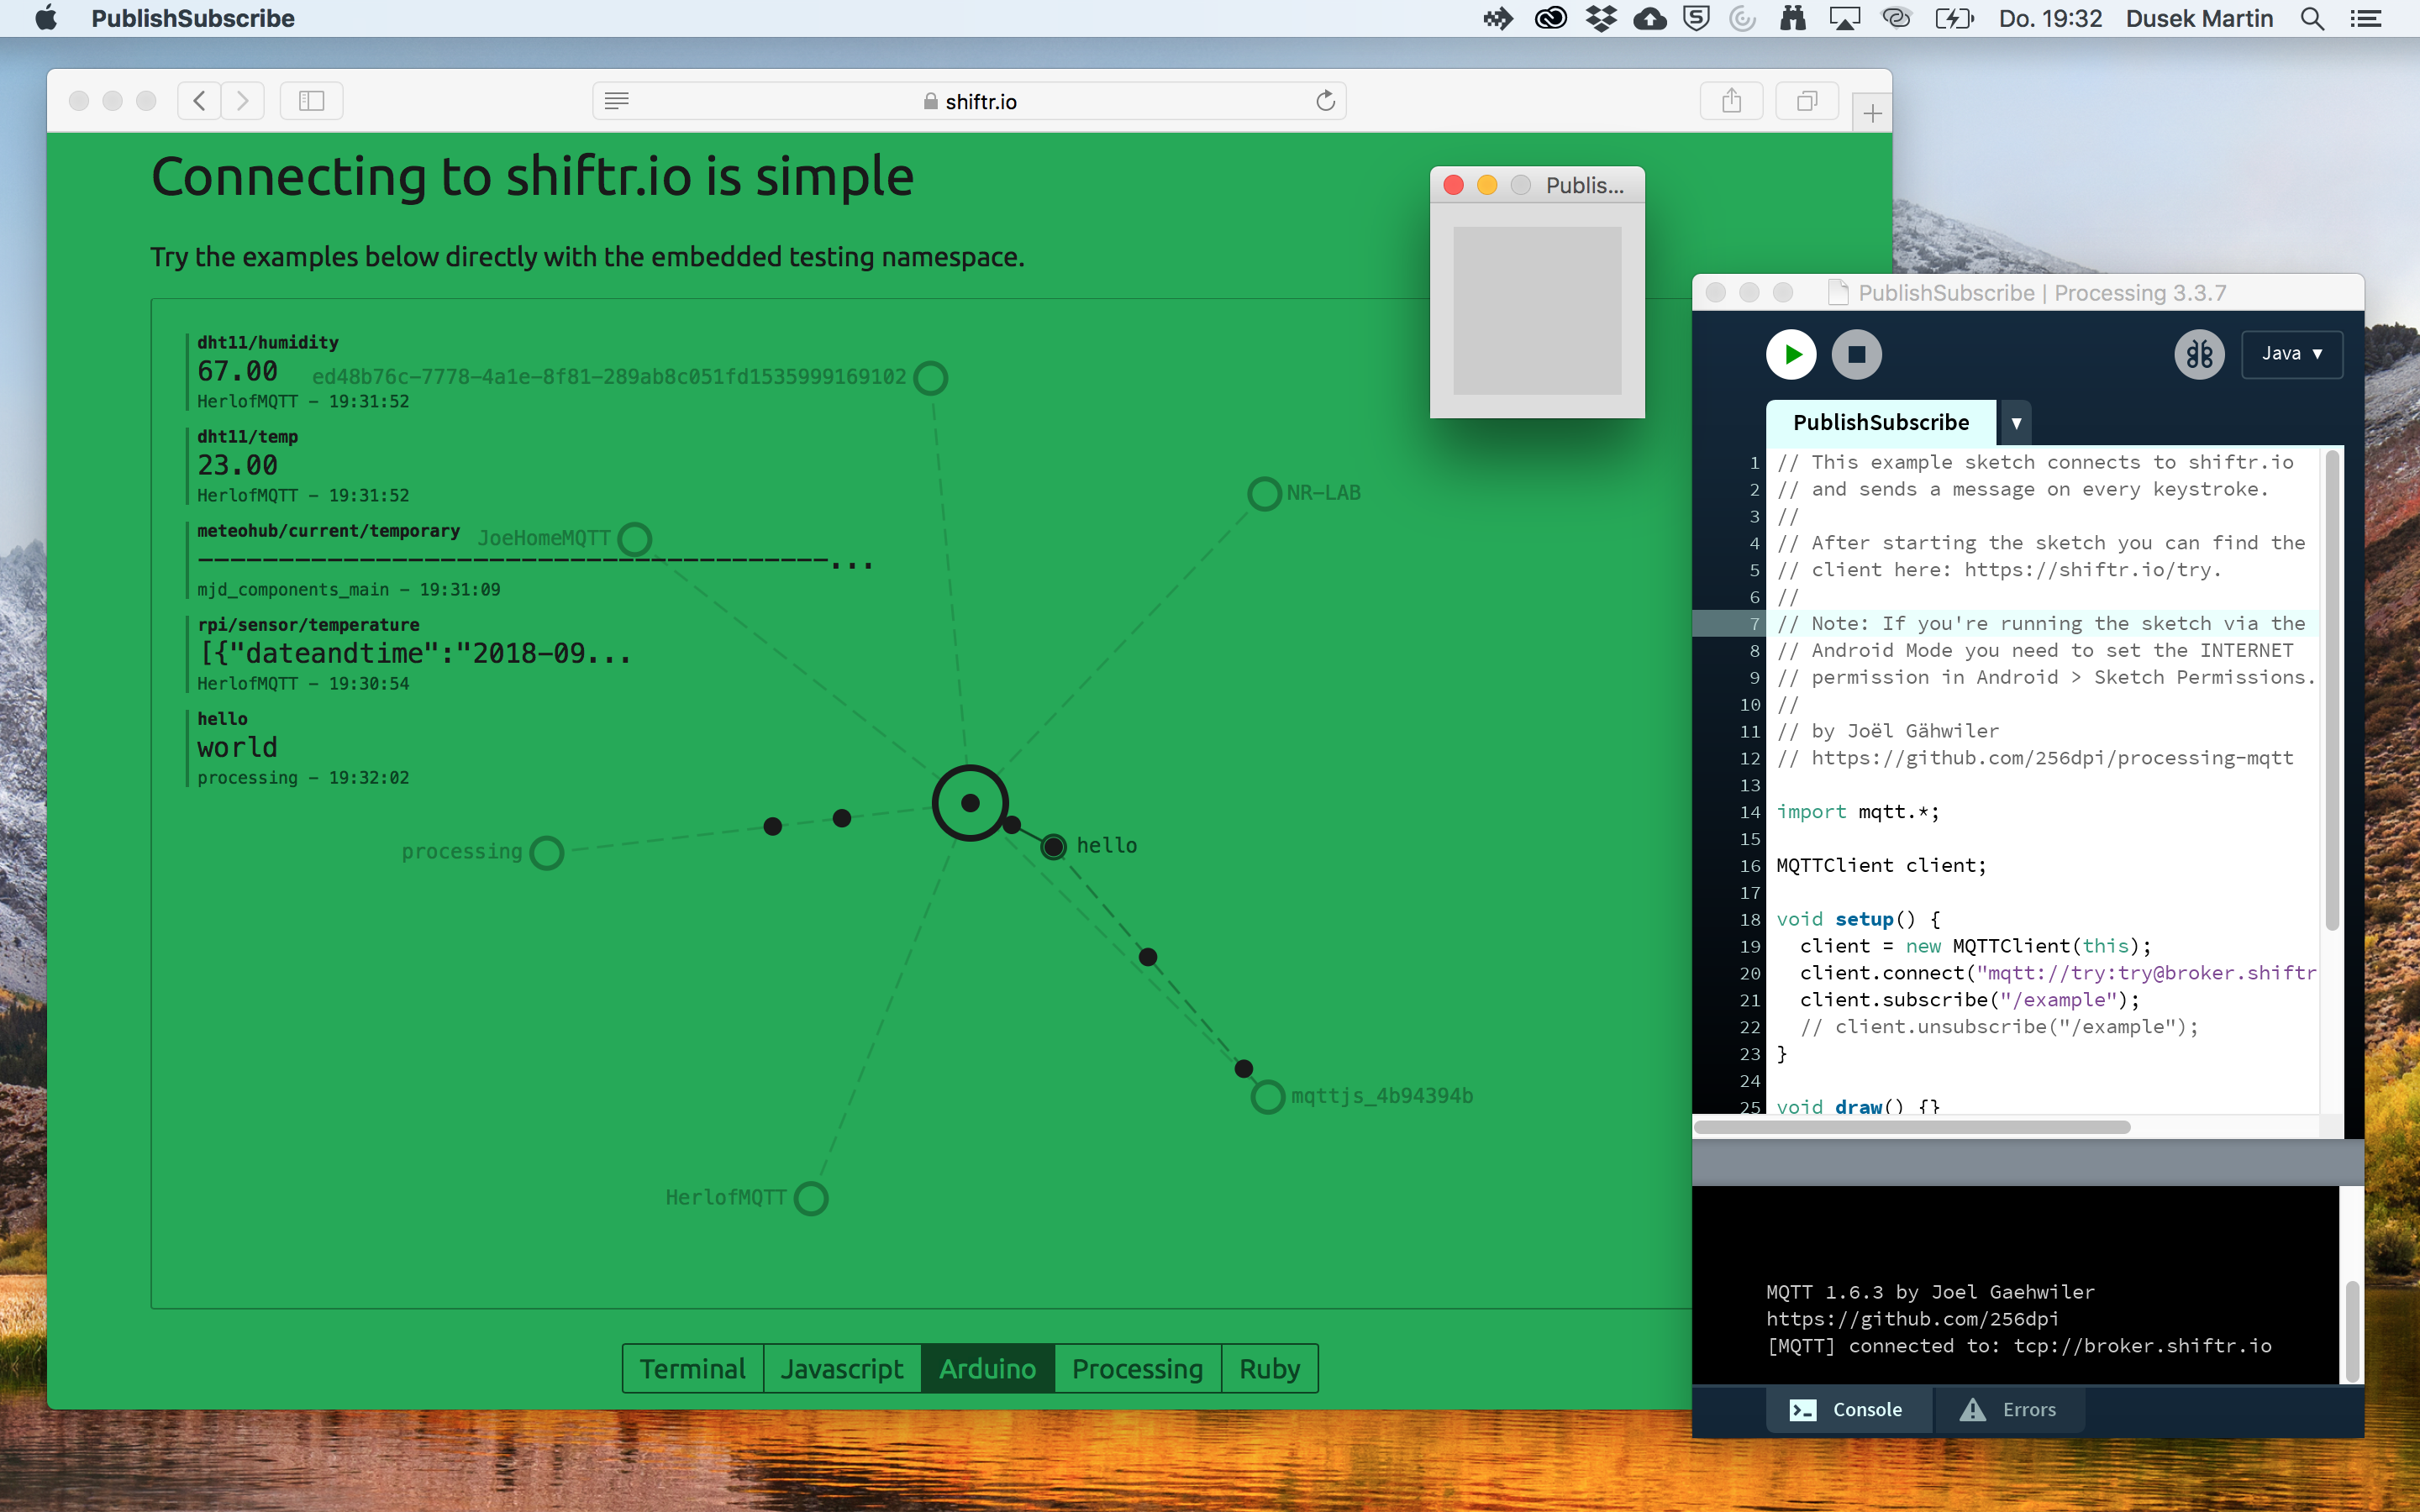Click the central broker node
Screen dimensions: 2420x1512
pos(970,803)
